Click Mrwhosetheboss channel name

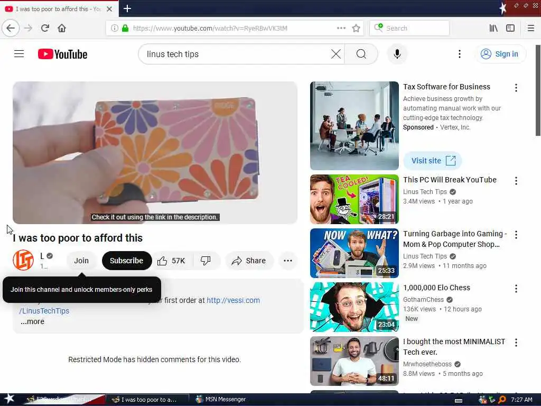coord(427,364)
